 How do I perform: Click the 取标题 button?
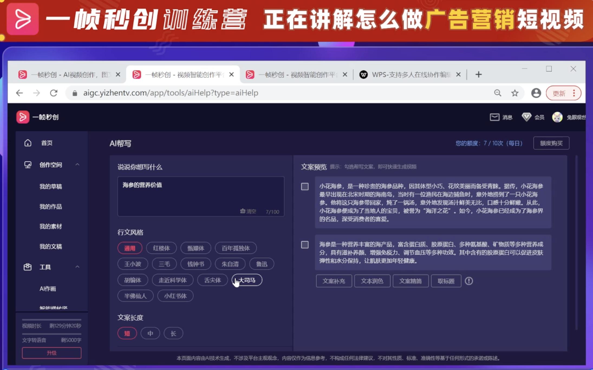pyautogui.click(x=446, y=281)
